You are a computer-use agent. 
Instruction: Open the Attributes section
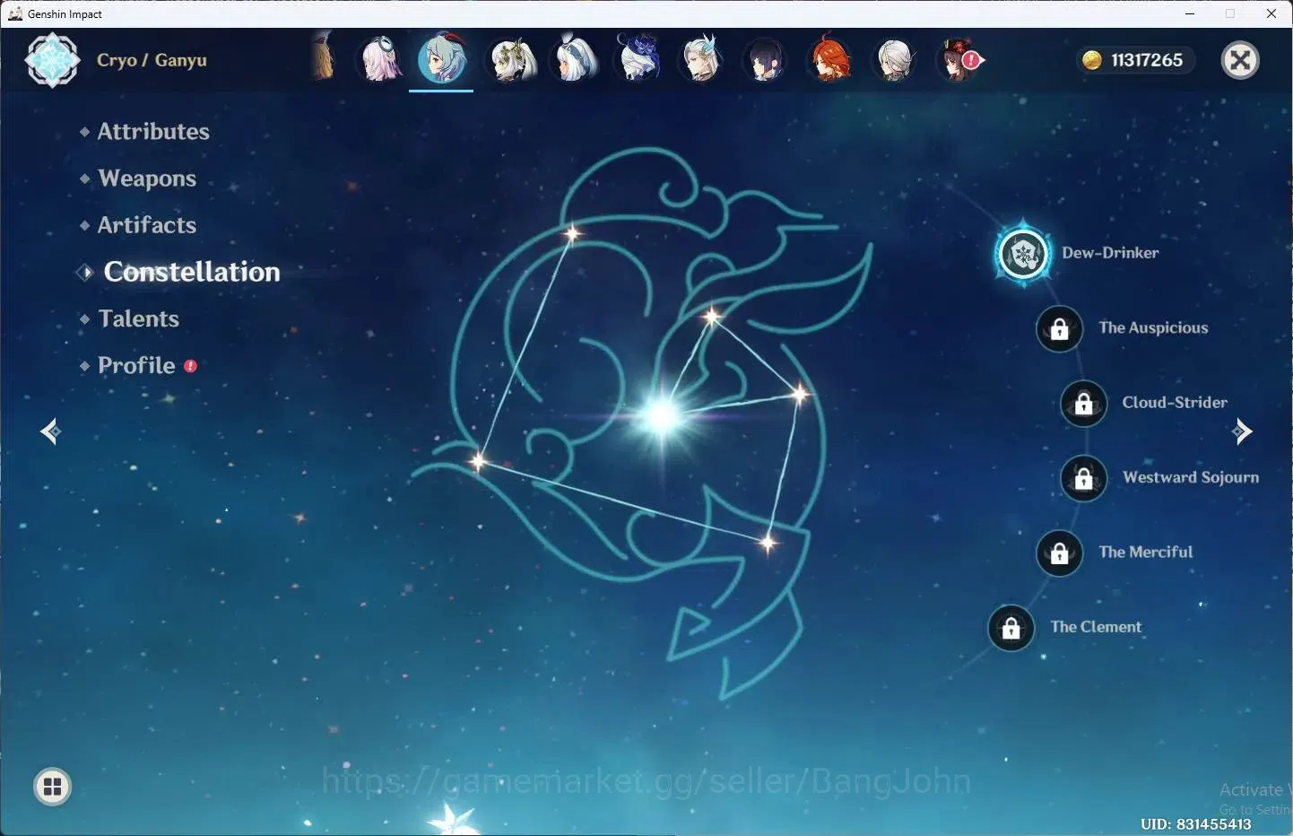pyautogui.click(x=153, y=132)
